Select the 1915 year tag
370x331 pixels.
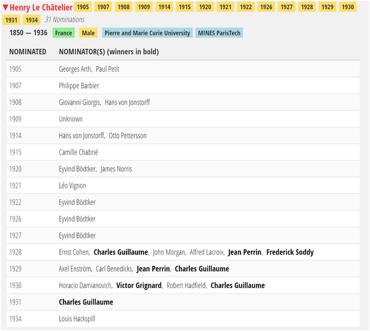pyautogui.click(x=185, y=7)
